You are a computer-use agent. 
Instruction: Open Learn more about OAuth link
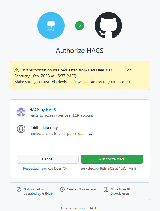click(x=80, y=208)
